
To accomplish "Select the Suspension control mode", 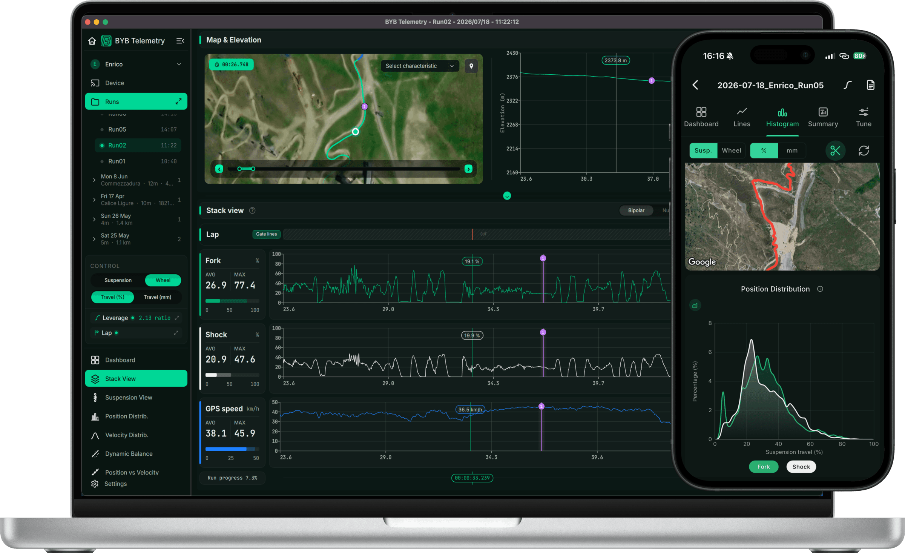I will click(x=118, y=280).
